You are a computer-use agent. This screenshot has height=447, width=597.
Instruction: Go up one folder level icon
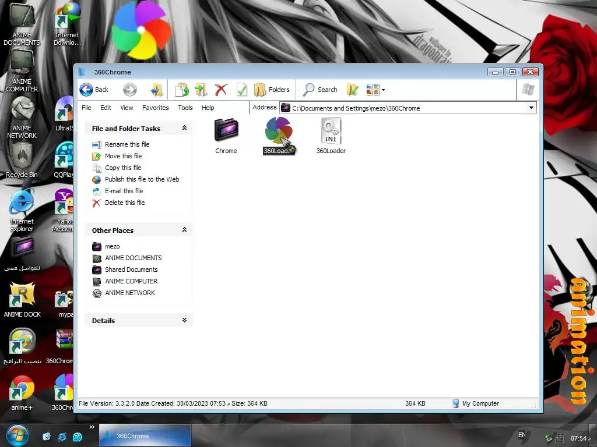click(156, 90)
